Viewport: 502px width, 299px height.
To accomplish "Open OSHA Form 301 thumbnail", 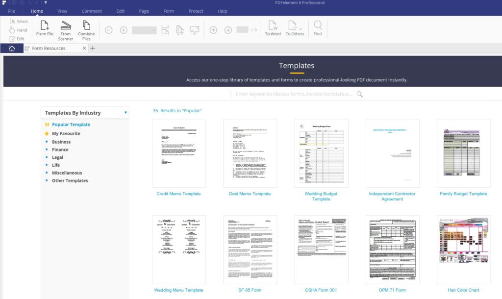I will pyautogui.click(x=321, y=249).
